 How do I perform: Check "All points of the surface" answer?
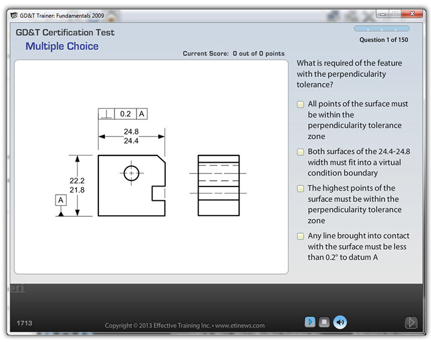(301, 104)
